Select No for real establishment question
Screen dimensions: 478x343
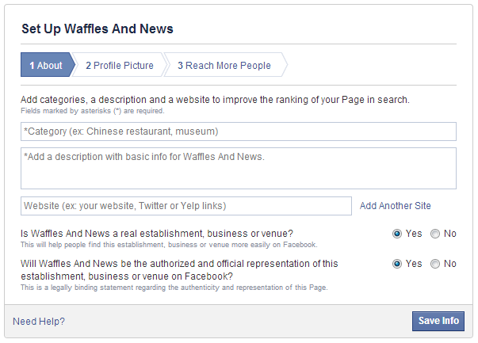point(435,234)
